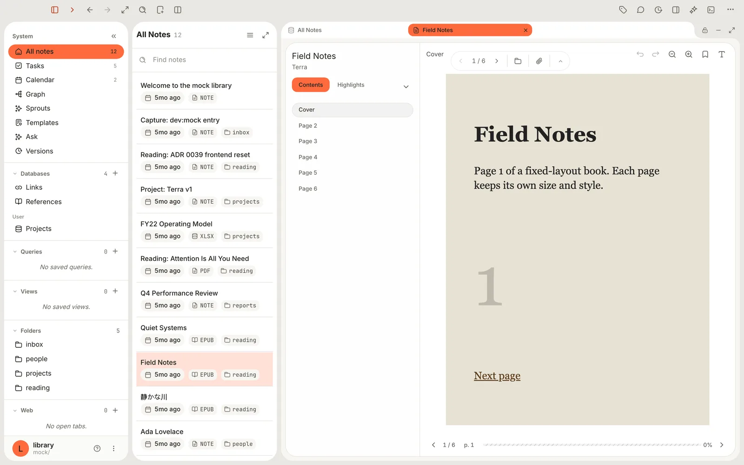744x465 pixels.
Task: Collapse the Folders section
Action: [x=15, y=331]
